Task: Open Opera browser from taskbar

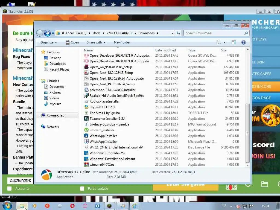Action: point(72,206)
